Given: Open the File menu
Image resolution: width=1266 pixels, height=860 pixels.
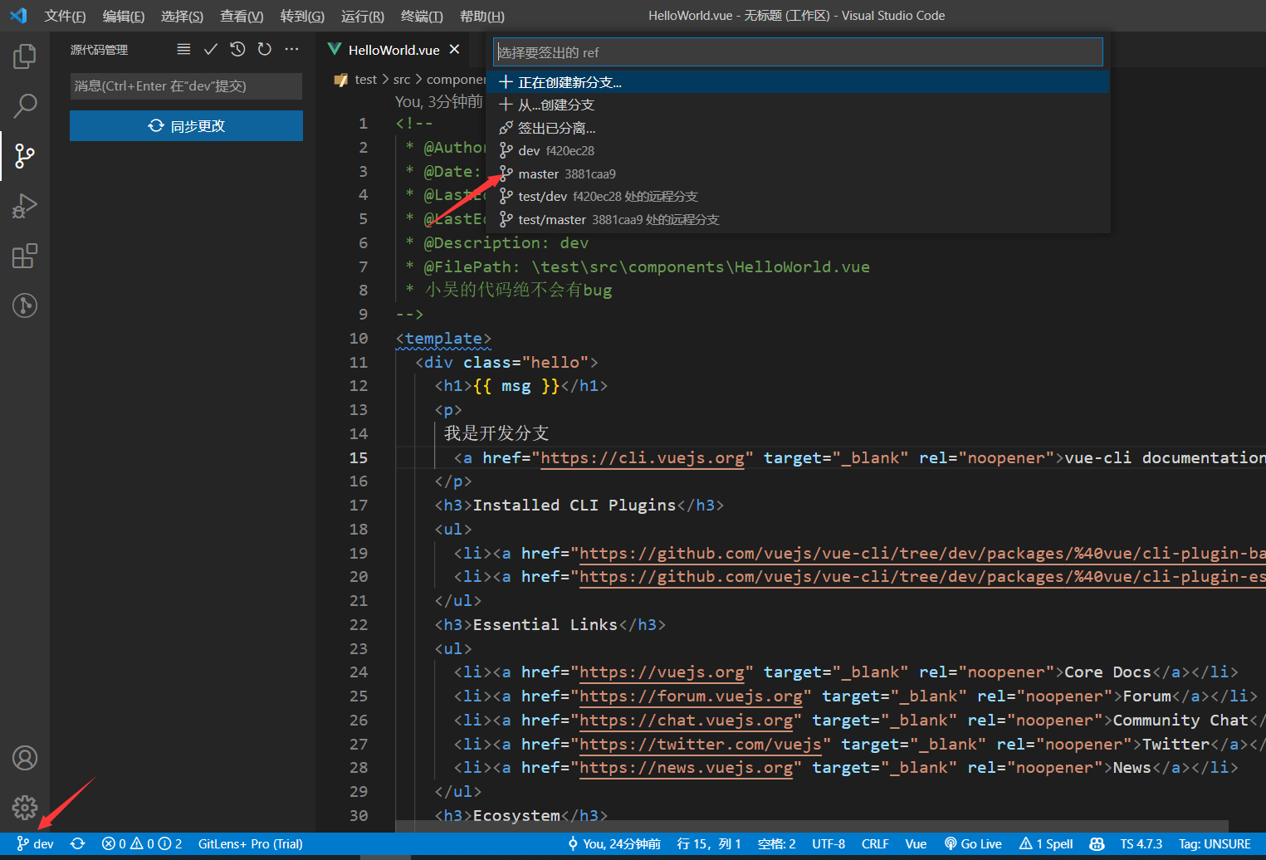Looking at the screenshot, I should point(65,16).
